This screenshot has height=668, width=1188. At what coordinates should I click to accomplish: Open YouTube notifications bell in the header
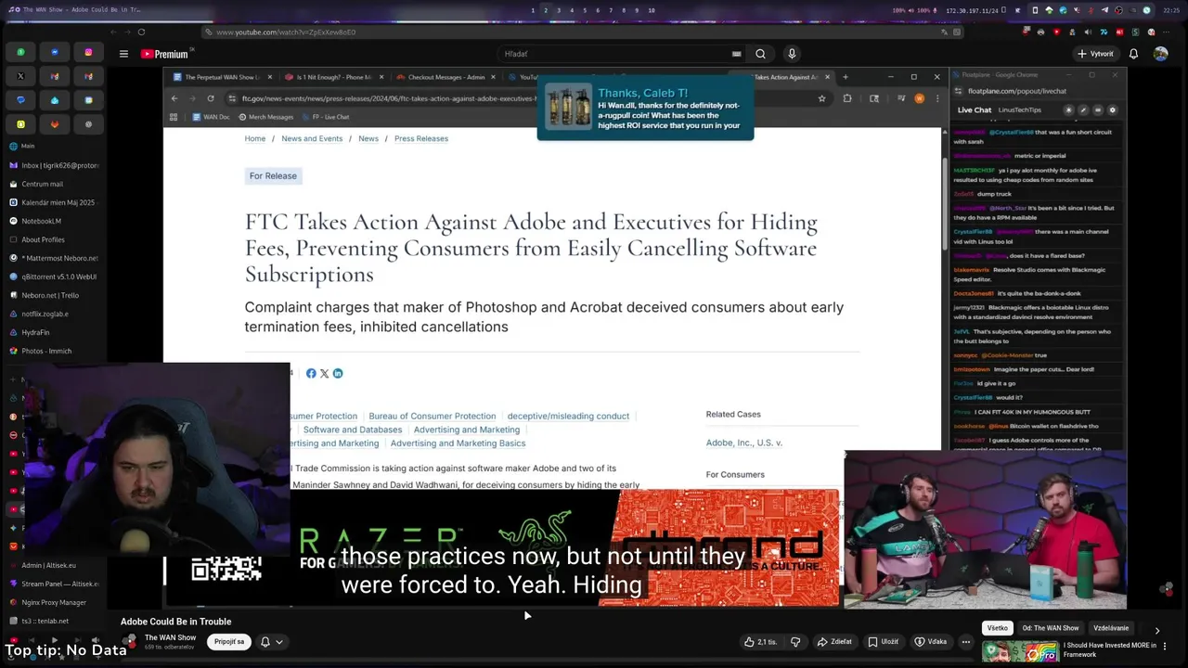click(1133, 54)
